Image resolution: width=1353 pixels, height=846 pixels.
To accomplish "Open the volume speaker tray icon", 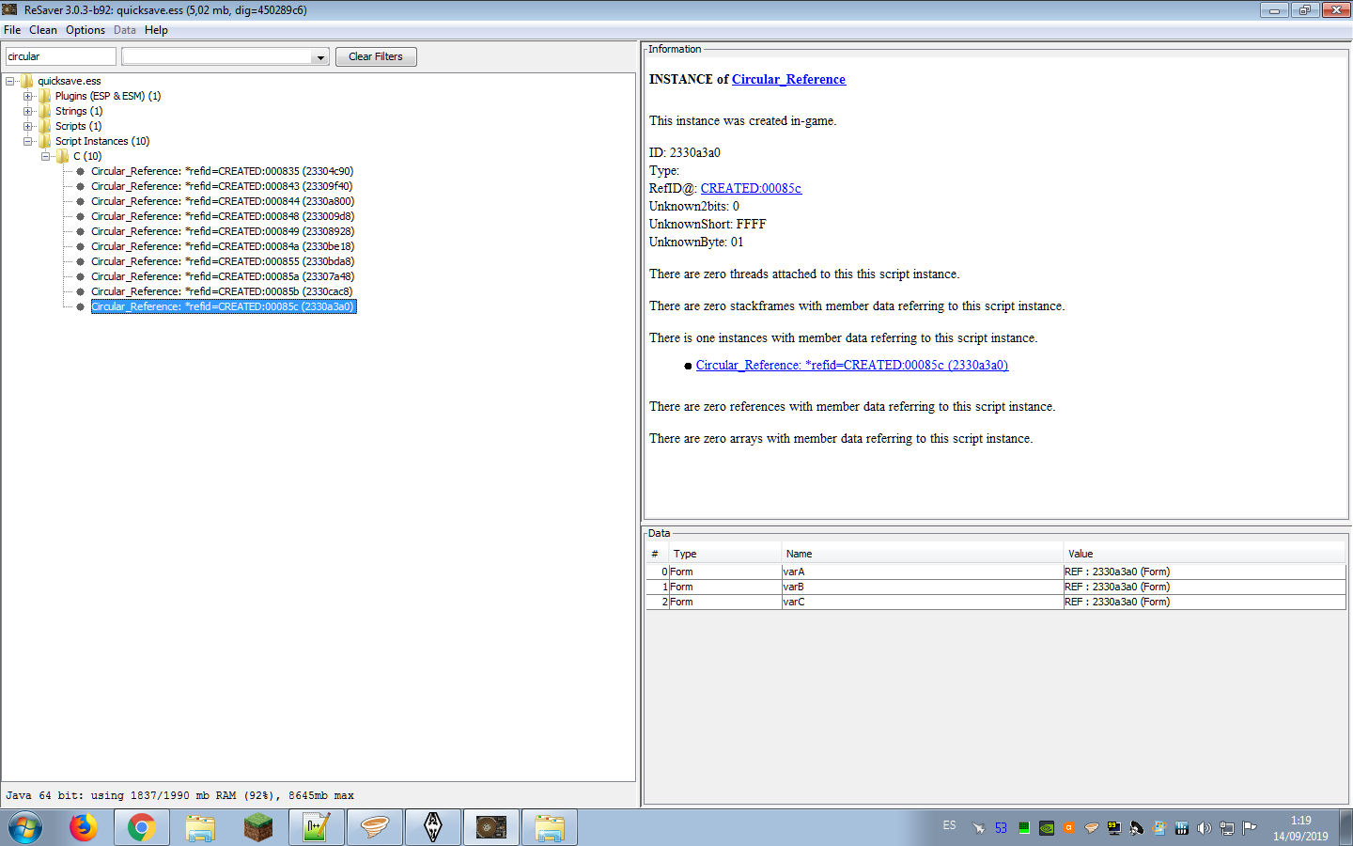I will [x=1204, y=828].
